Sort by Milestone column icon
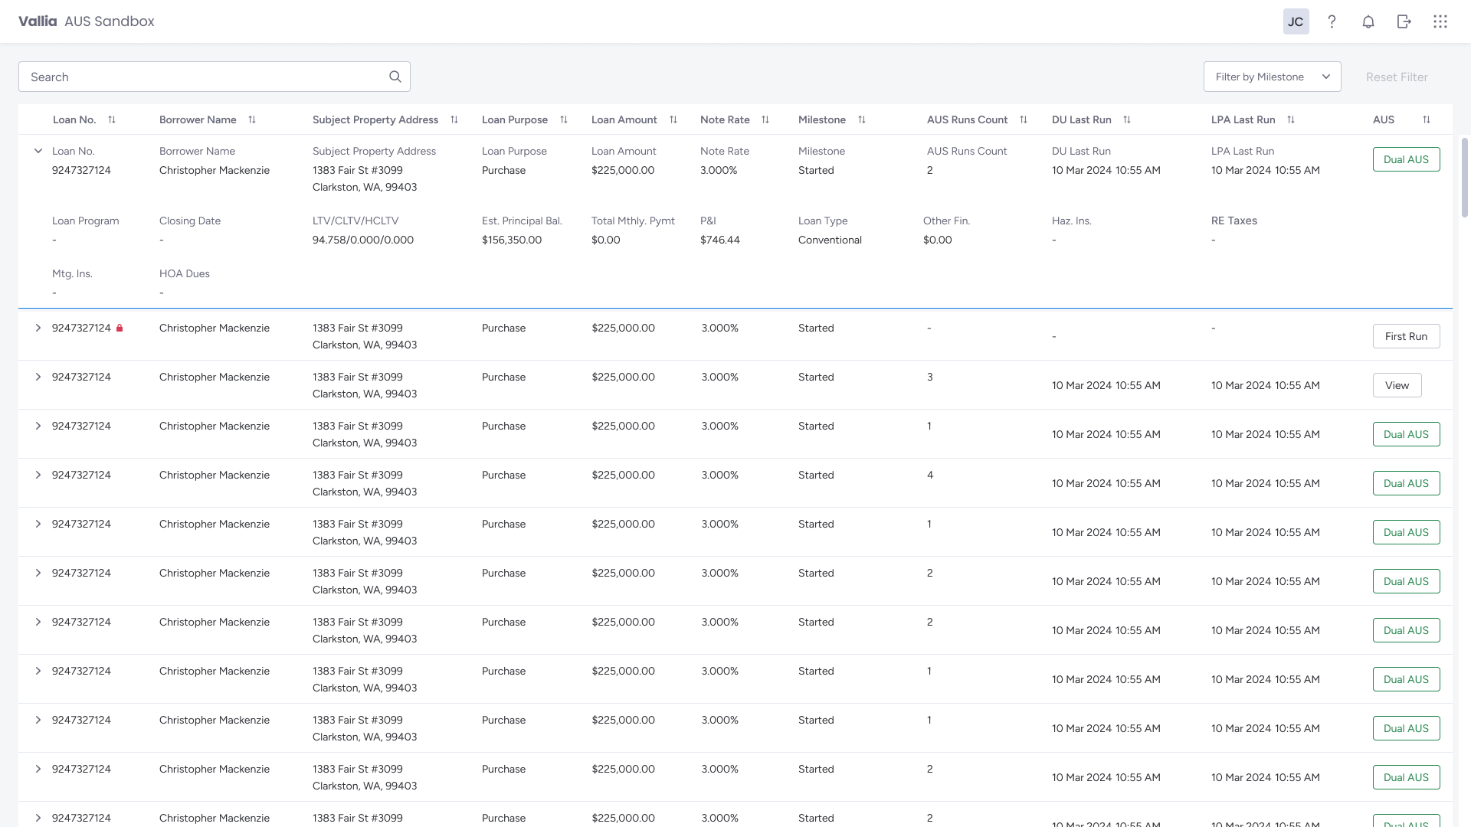The width and height of the screenshot is (1471, 827). click(x=862, y=119)
